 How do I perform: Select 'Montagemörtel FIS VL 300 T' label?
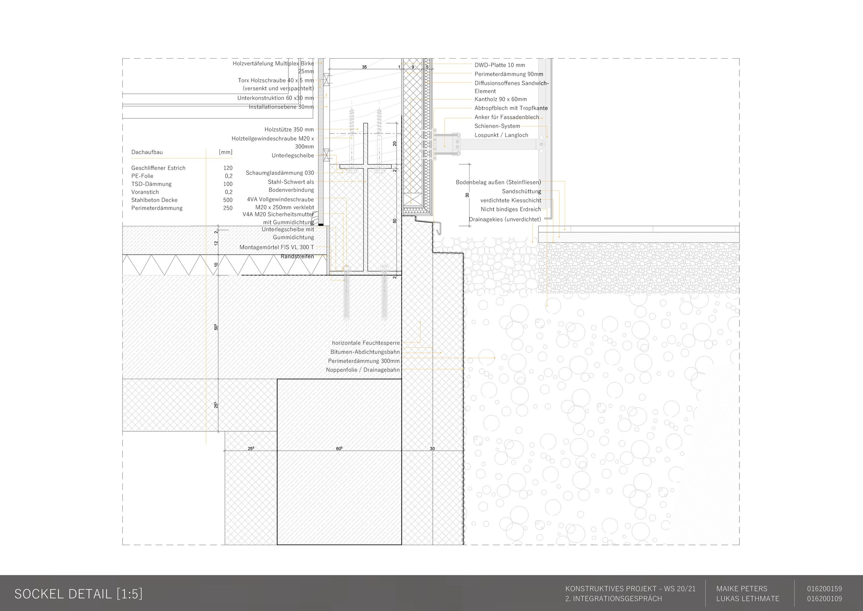[x=276, y=248]
